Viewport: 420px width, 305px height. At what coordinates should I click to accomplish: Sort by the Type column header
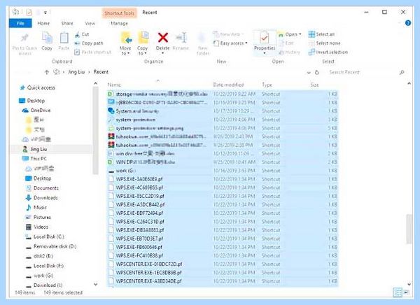(267, 85)
